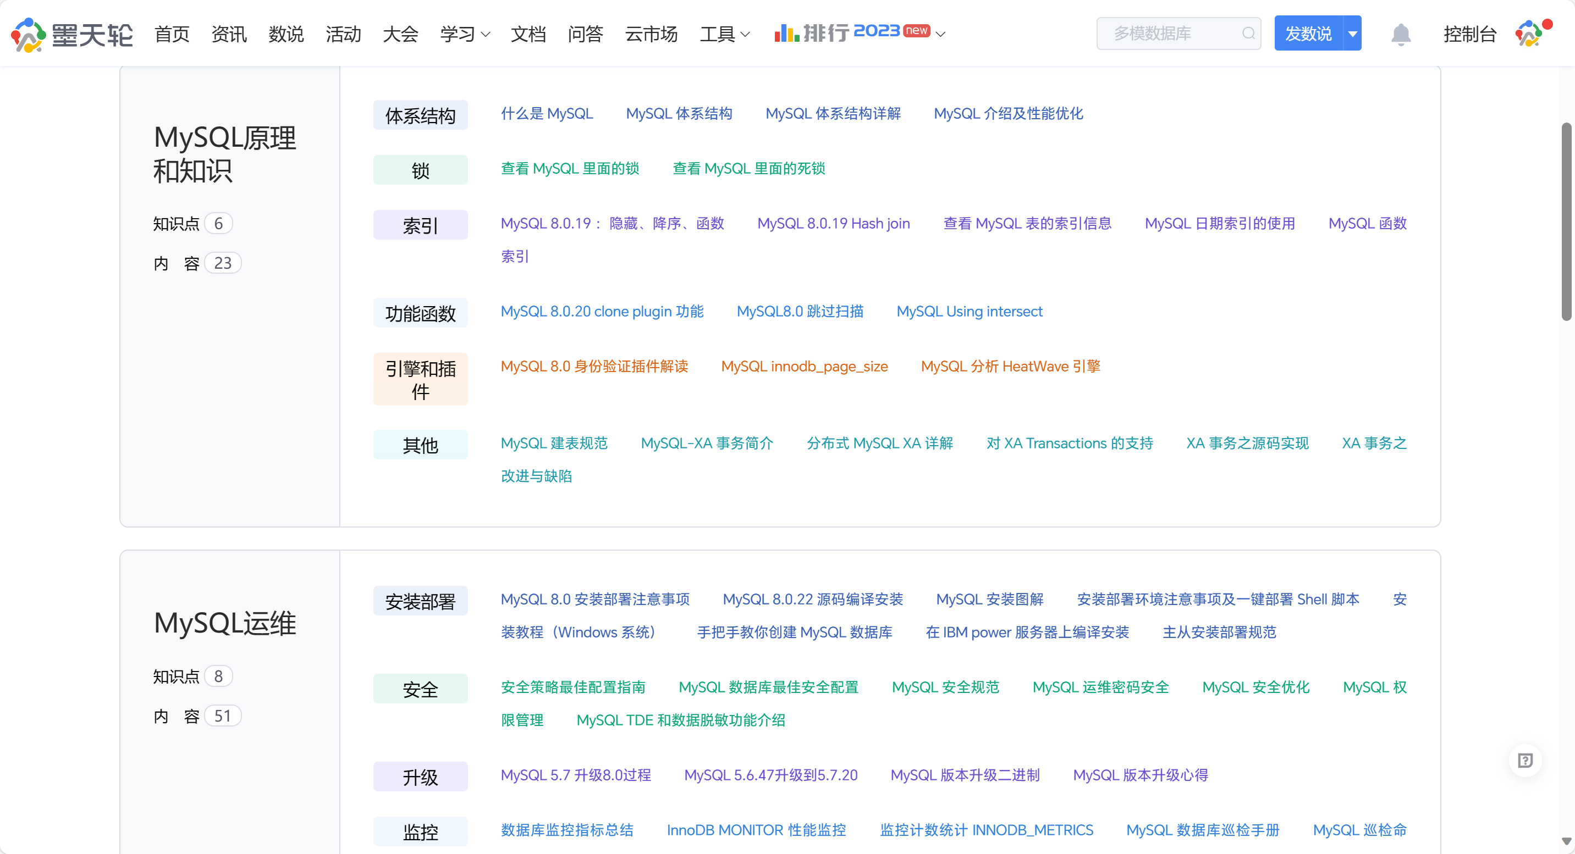1575x854 pixels.
Task: Click the ranking bar chart icon
Action: coord(786,32)
